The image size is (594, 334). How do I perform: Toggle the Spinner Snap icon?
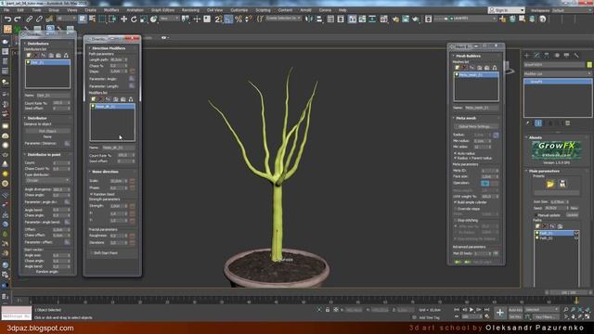point(248,19)
